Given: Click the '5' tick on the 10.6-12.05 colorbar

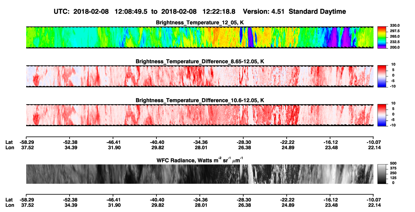Looking at the screenshot, I should [x=393, y=109].
